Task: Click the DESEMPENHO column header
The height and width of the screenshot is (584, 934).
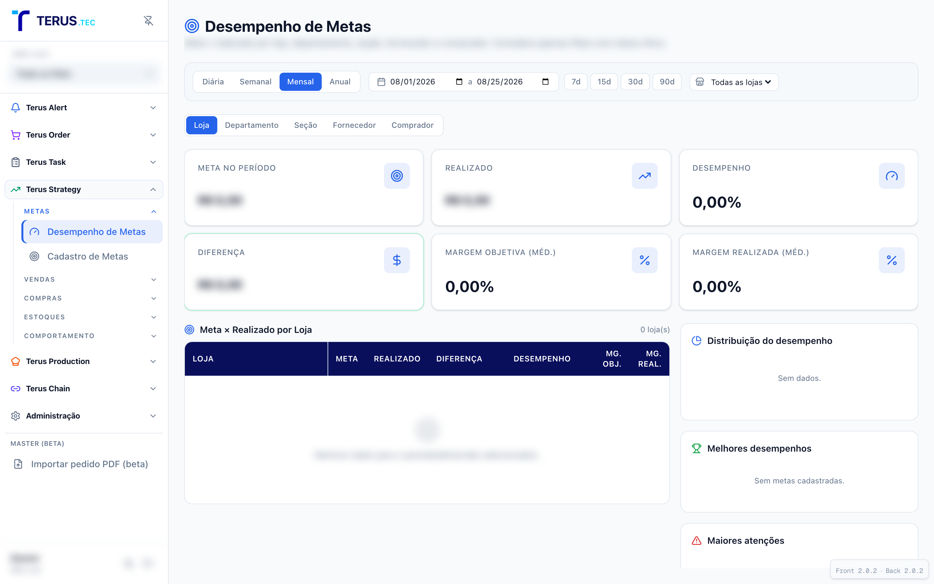Action: (542, 359)
